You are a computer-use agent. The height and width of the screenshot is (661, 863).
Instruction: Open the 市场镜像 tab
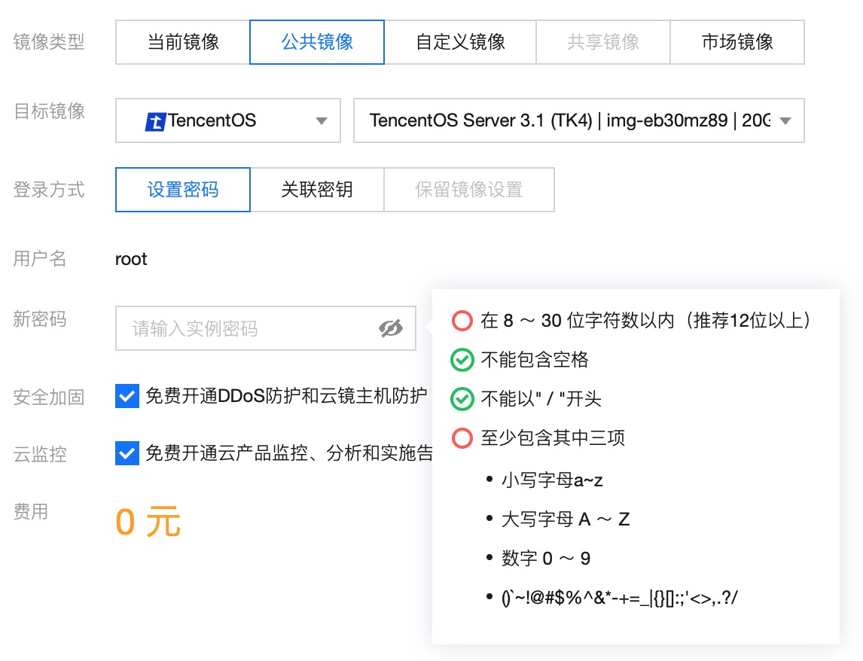point(736,42)
